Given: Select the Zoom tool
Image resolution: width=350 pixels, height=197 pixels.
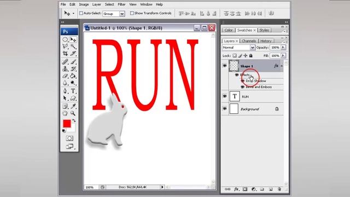Looking at the screenshot, I should [x=73, y=113].
